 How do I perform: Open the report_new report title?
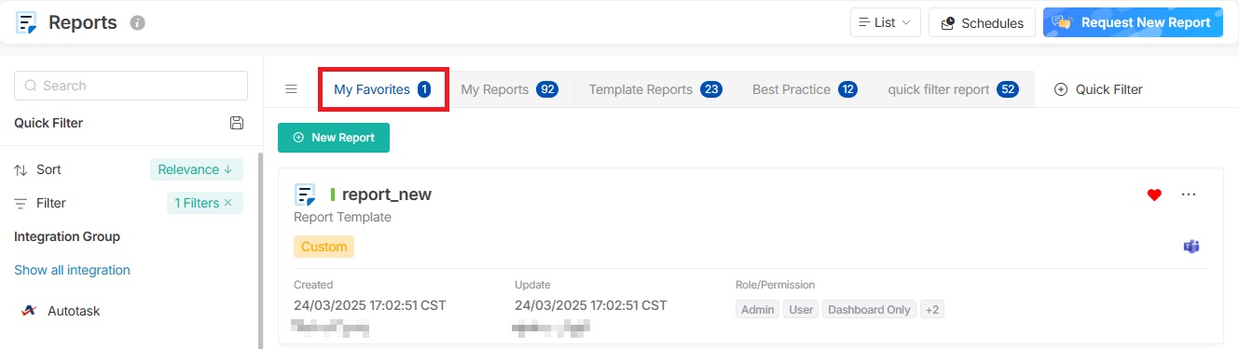click(387, 195)
